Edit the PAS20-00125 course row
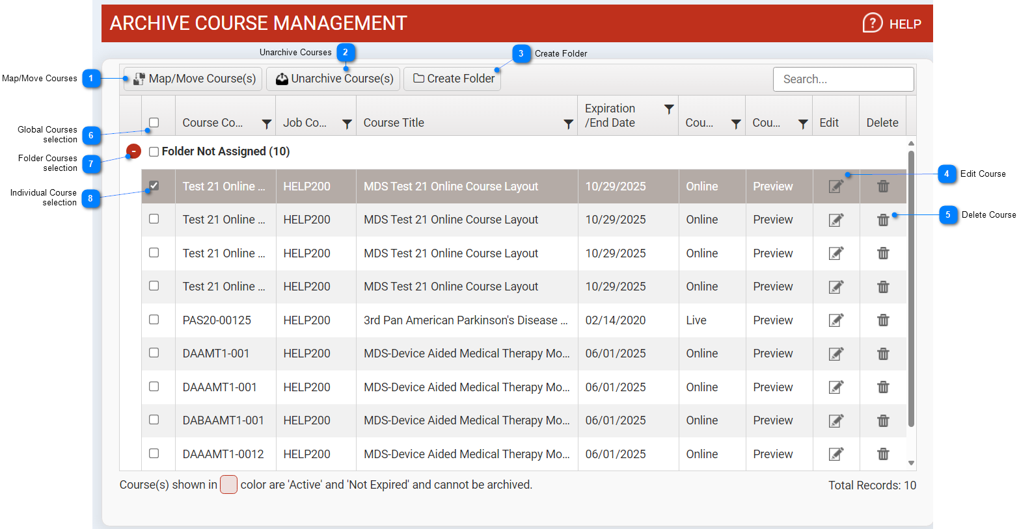 coord(836,320)
